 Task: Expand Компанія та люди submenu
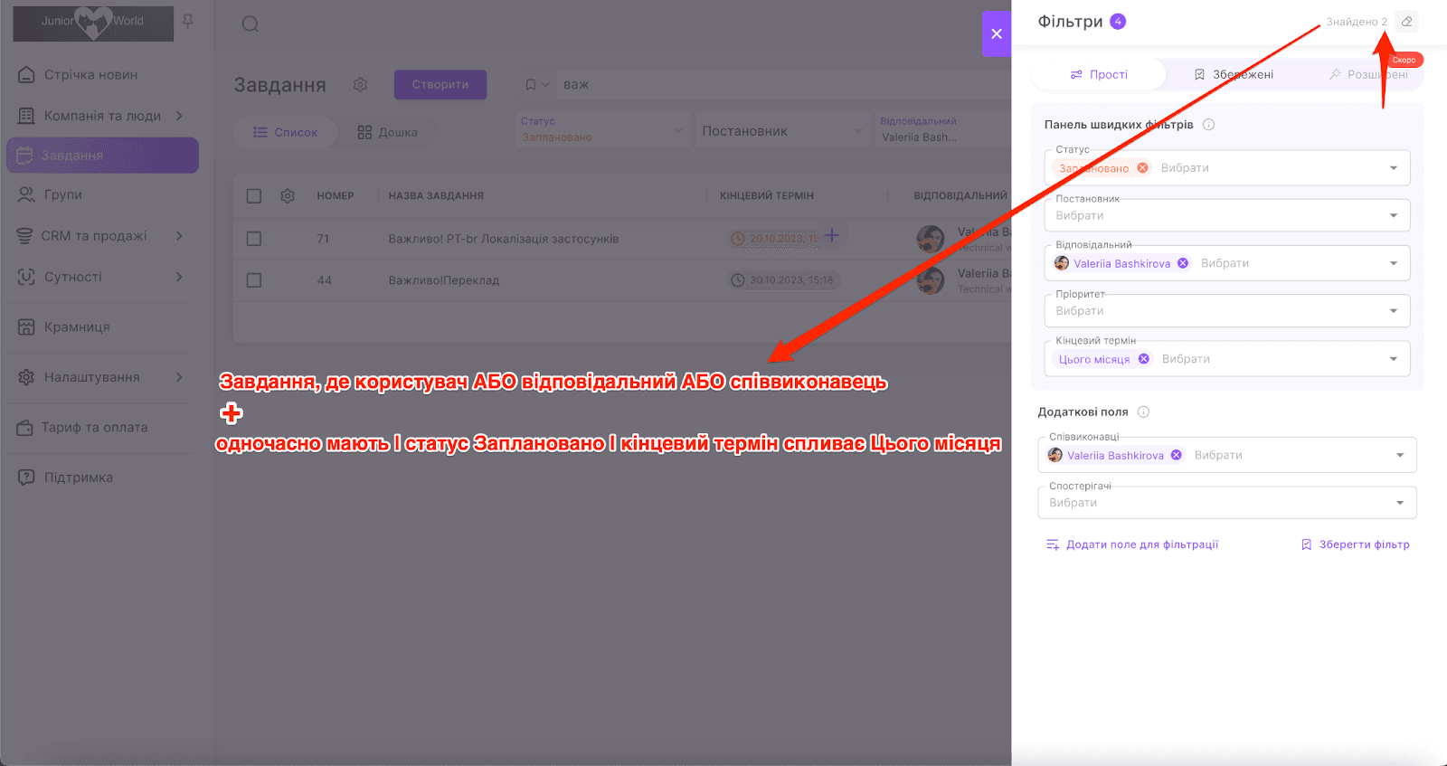(x=179, y=116)
